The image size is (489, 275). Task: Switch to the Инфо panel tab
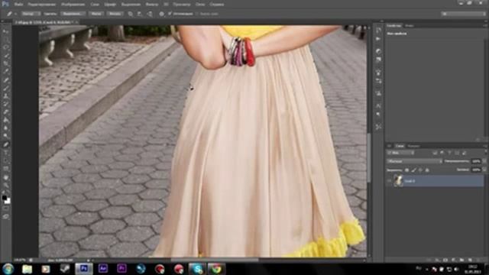(410, 25)
